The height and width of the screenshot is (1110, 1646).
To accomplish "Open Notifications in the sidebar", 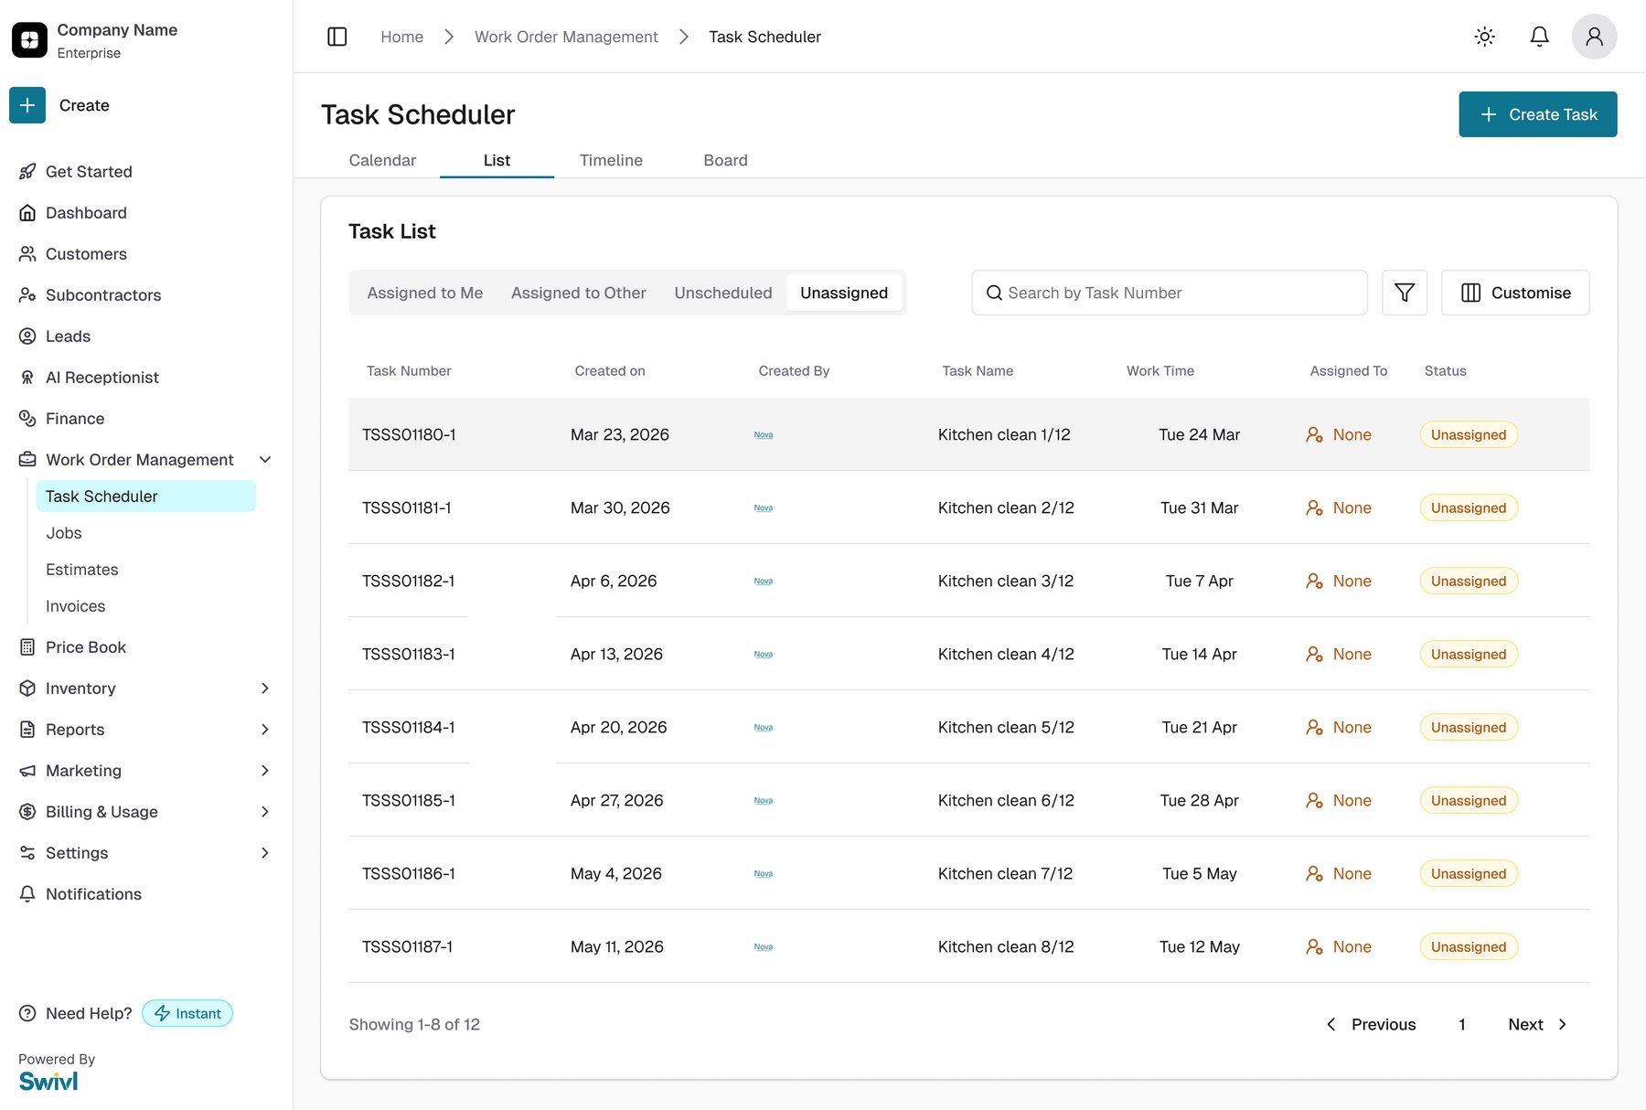I will 93,894.
